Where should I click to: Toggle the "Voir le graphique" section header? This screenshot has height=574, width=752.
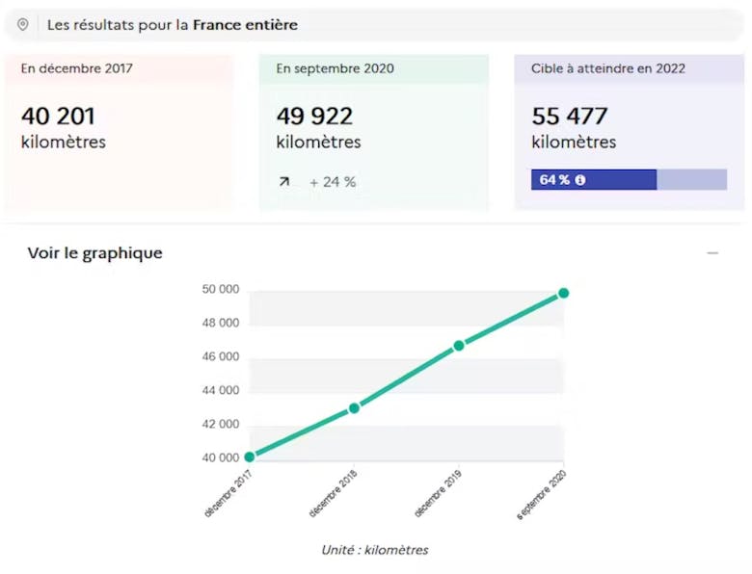pos(95,253)
